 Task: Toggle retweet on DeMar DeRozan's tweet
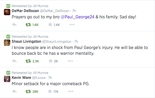coord(28,25)
